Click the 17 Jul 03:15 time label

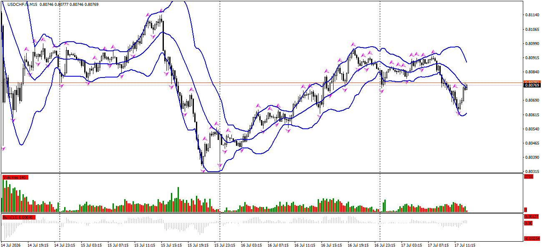(x=411, y=245)
